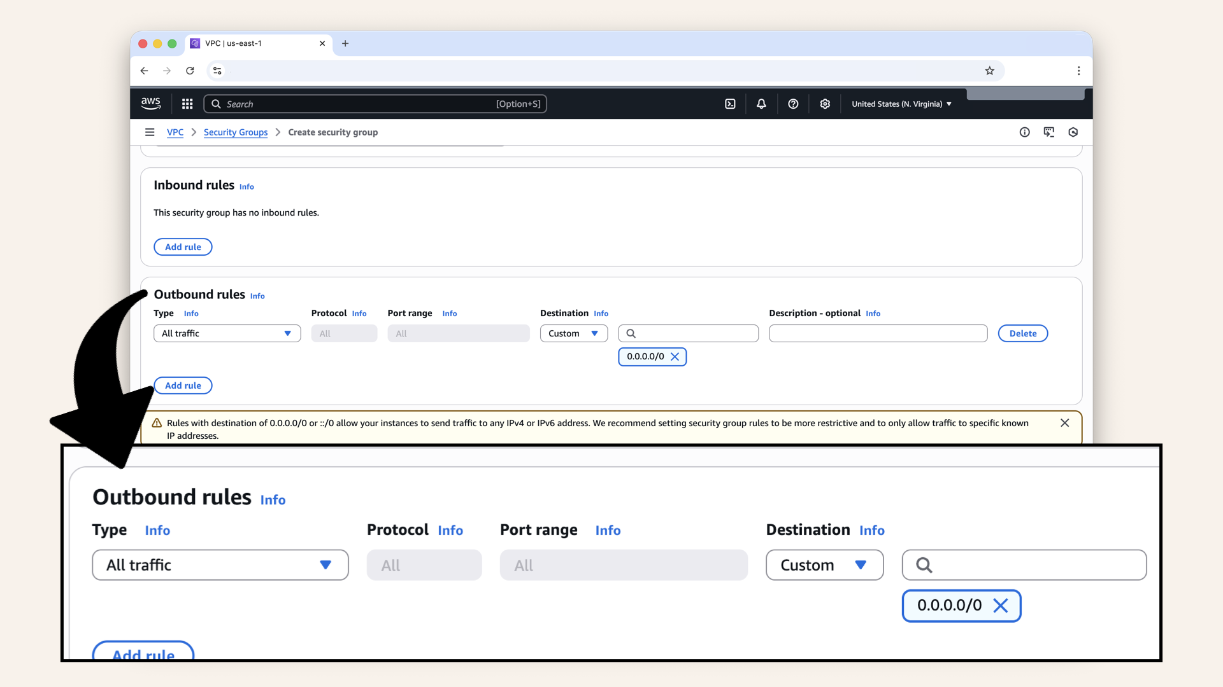Open the AWS services grid menu
This screenshot has height=687, width=1223.
(187, 103)
